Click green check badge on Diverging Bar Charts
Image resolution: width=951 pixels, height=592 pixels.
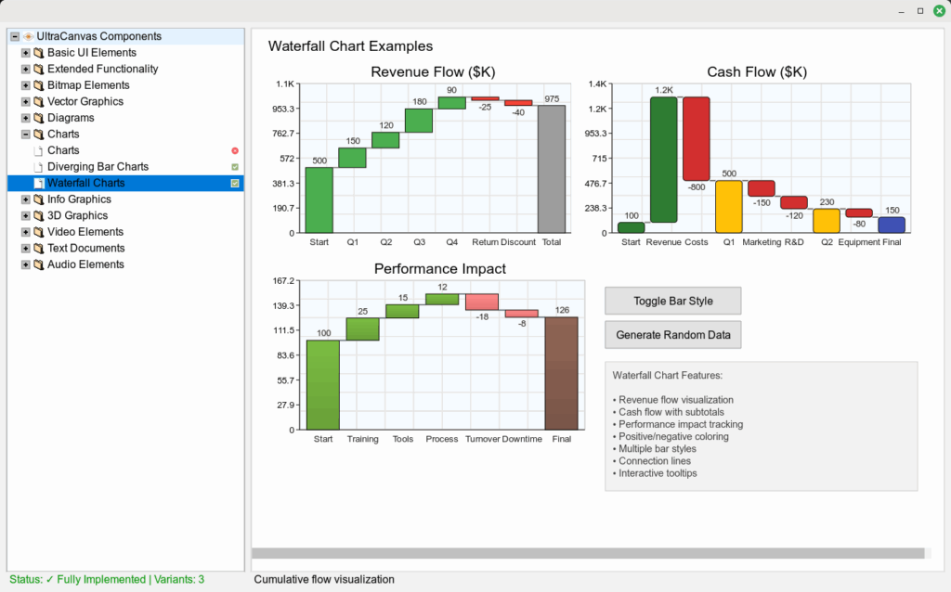[x=235, y=167]
